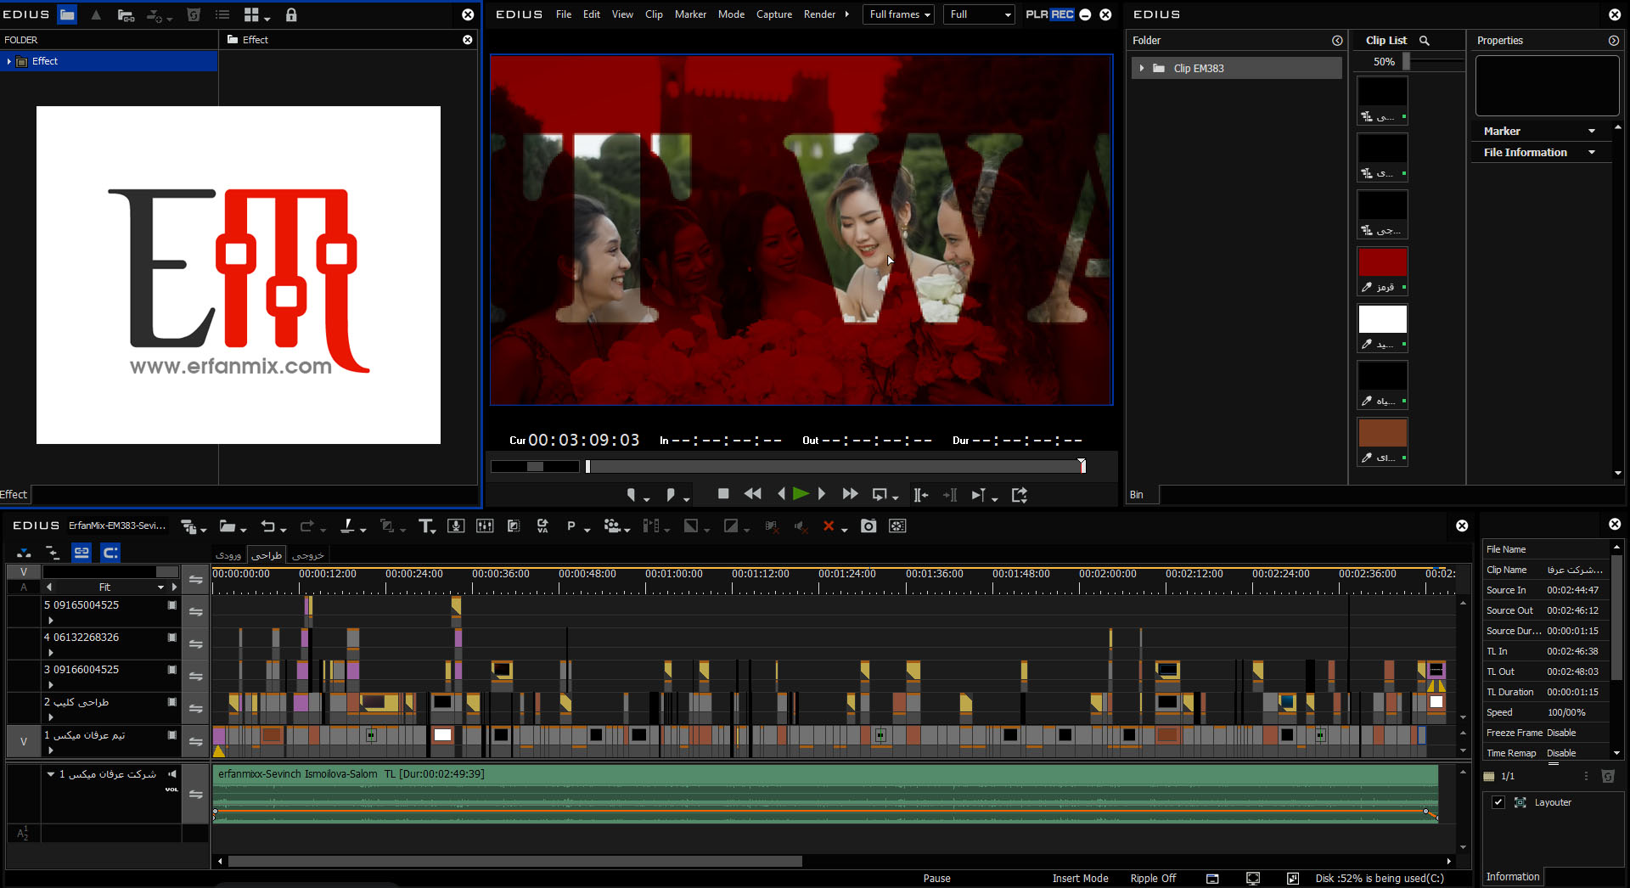Click Create Title (T) tool in timeline toolbar
The width and height of the screenshot is (1630, 888).
[x=426, y=526]
